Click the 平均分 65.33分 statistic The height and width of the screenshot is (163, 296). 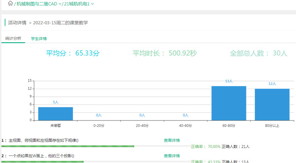coord(73,53)
